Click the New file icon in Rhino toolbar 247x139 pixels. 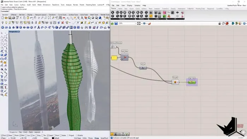point(2,18)
